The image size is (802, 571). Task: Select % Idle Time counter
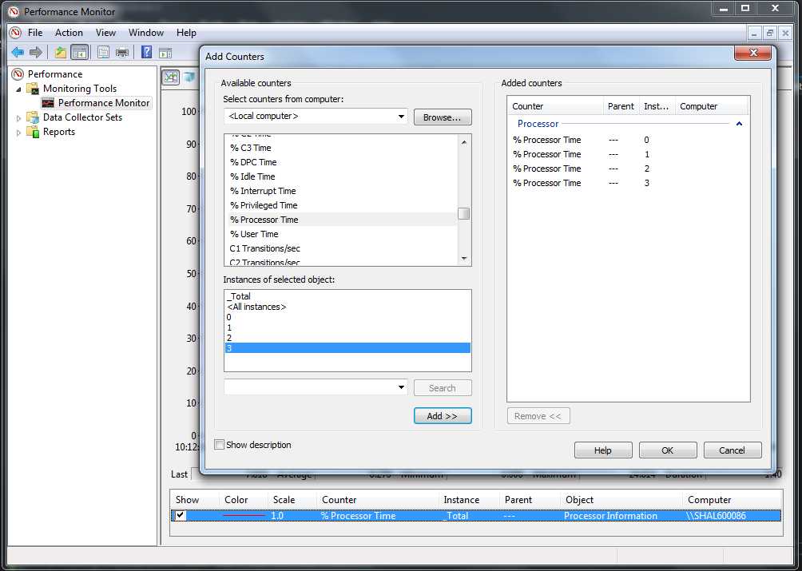click(252, 176)
